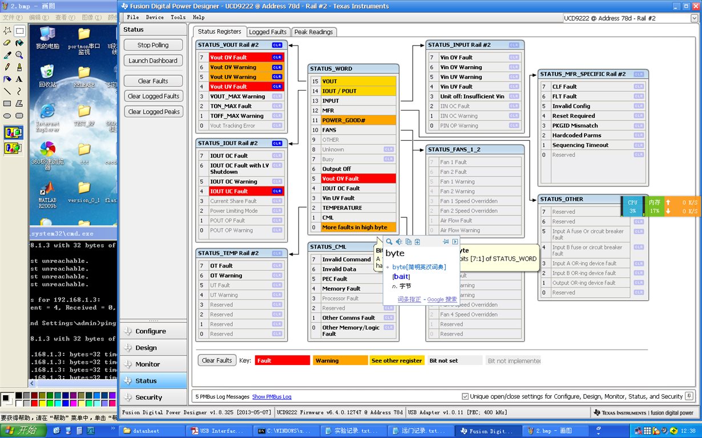
Task: Select the Line tool in Paint
Action: (x=7, y=91)
